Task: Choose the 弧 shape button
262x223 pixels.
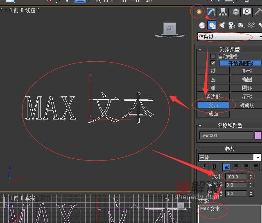Action: coord(213,88)
